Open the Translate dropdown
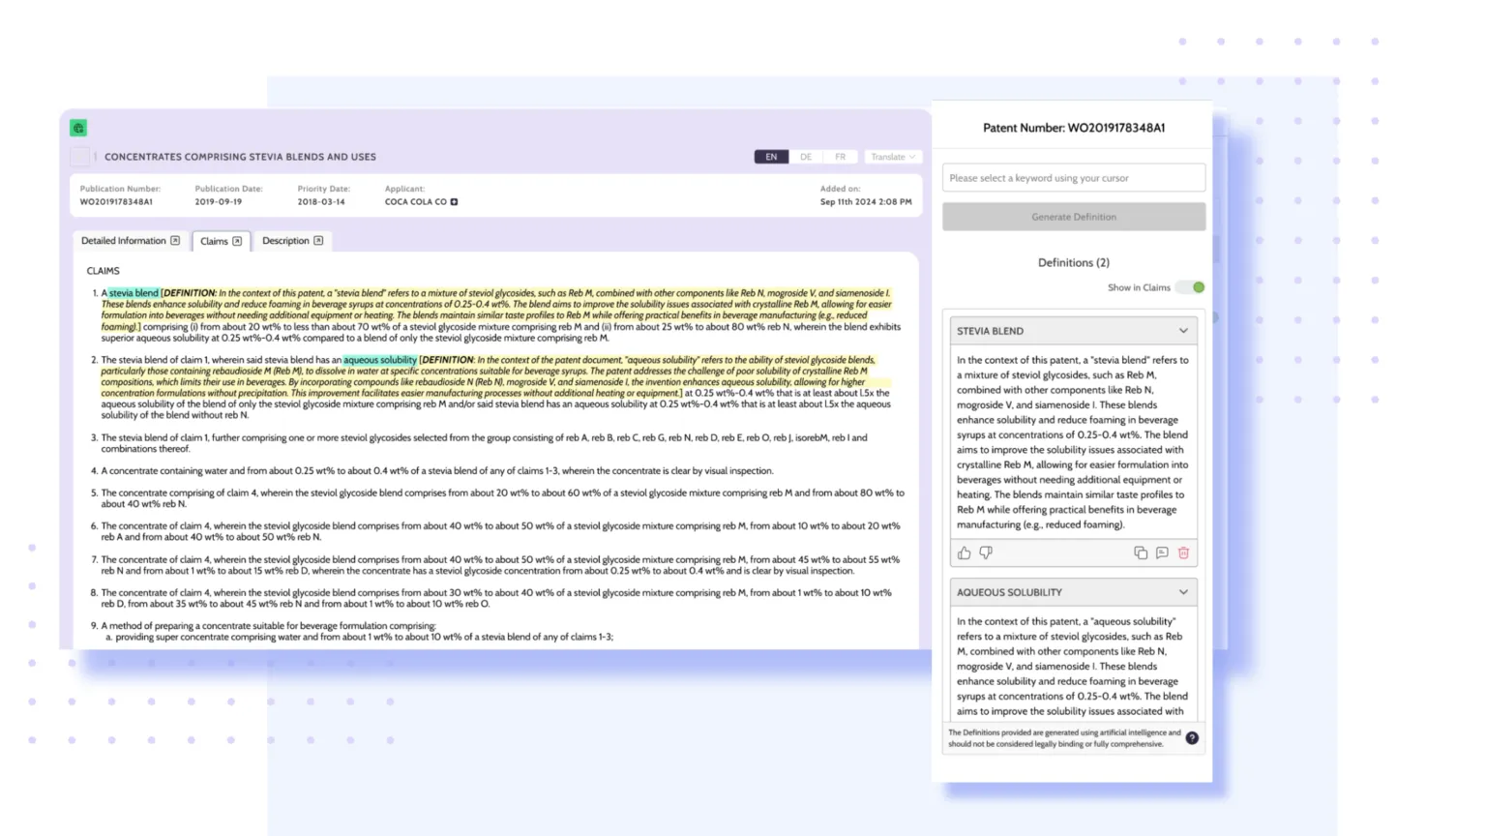 (892, 157)
